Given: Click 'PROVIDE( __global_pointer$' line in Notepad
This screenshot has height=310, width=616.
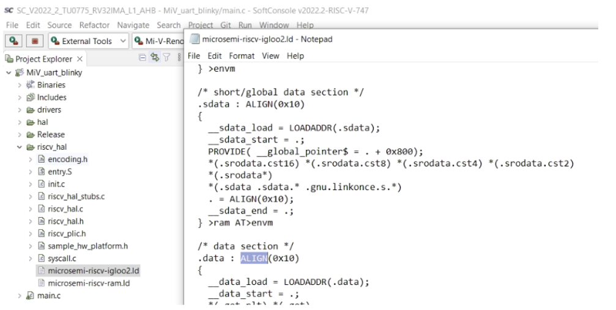Looking at the screenshot, I should pyautogui.click(x=316, y=152).
